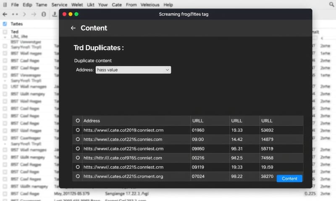Click the back arrow beside Content heading
This screenshot has height=201, width=336.
(73, 28)
